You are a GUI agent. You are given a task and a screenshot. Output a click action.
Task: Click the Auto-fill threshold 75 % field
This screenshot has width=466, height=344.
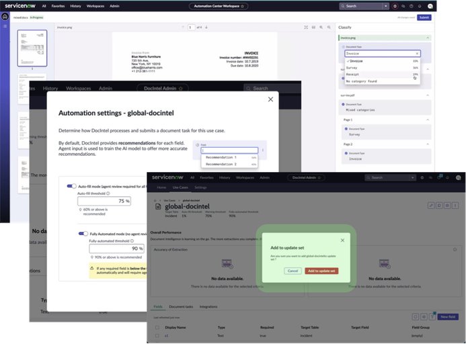click(x=104, y=201)
